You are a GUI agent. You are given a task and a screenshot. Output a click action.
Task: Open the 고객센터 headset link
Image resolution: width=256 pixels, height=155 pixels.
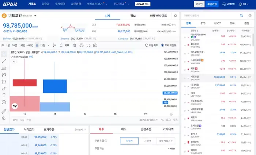[229, 4]
